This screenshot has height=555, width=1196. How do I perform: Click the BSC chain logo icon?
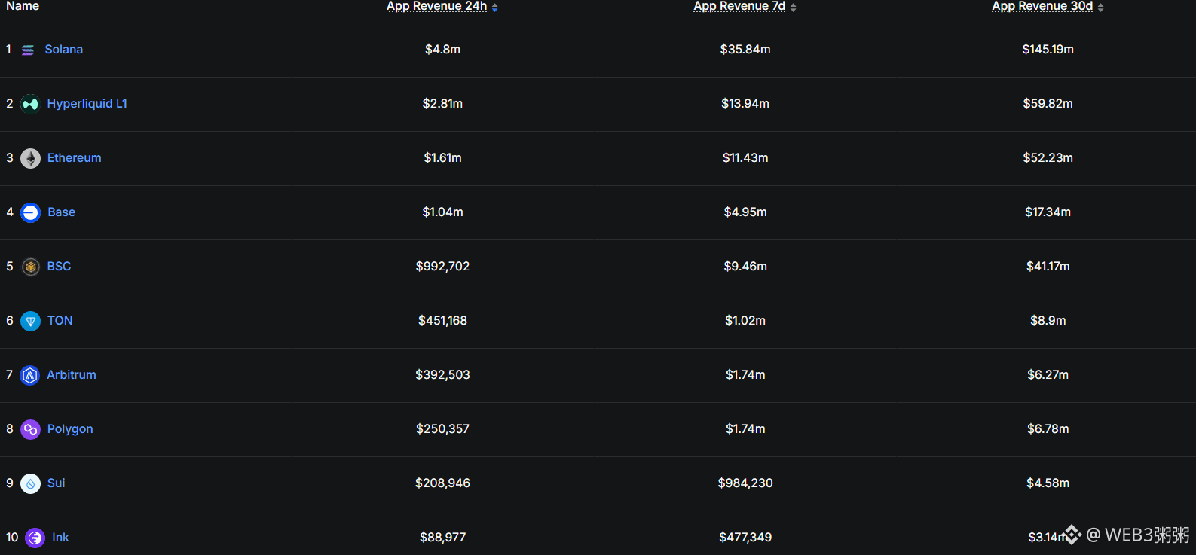point(30,267)
